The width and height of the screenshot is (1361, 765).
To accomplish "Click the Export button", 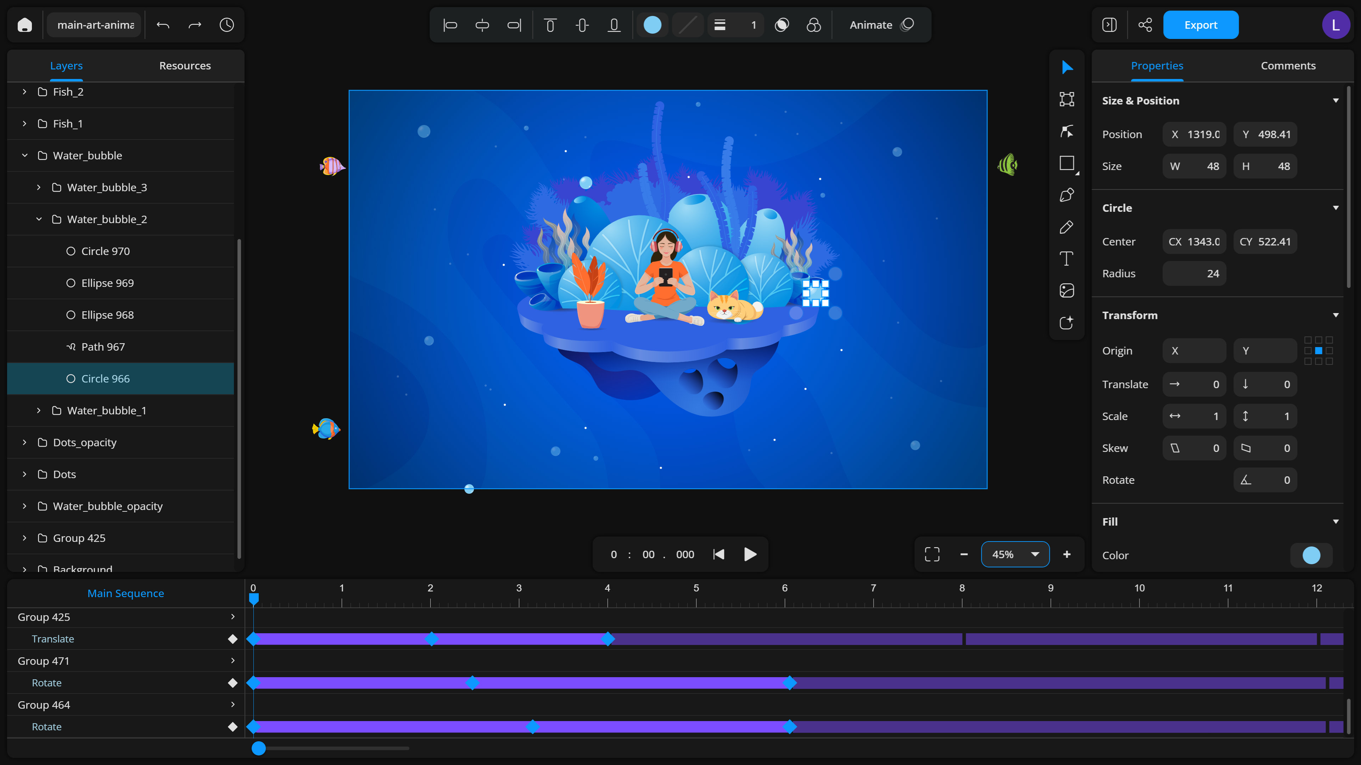I will [x=1200, y=25].
